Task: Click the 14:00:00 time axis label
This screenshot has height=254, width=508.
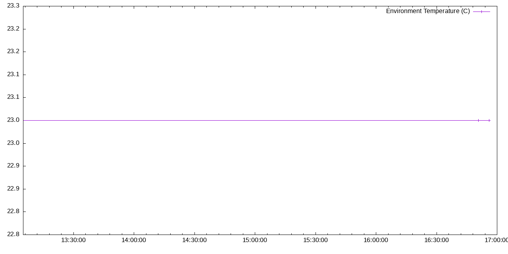Action: coord(134,240)
